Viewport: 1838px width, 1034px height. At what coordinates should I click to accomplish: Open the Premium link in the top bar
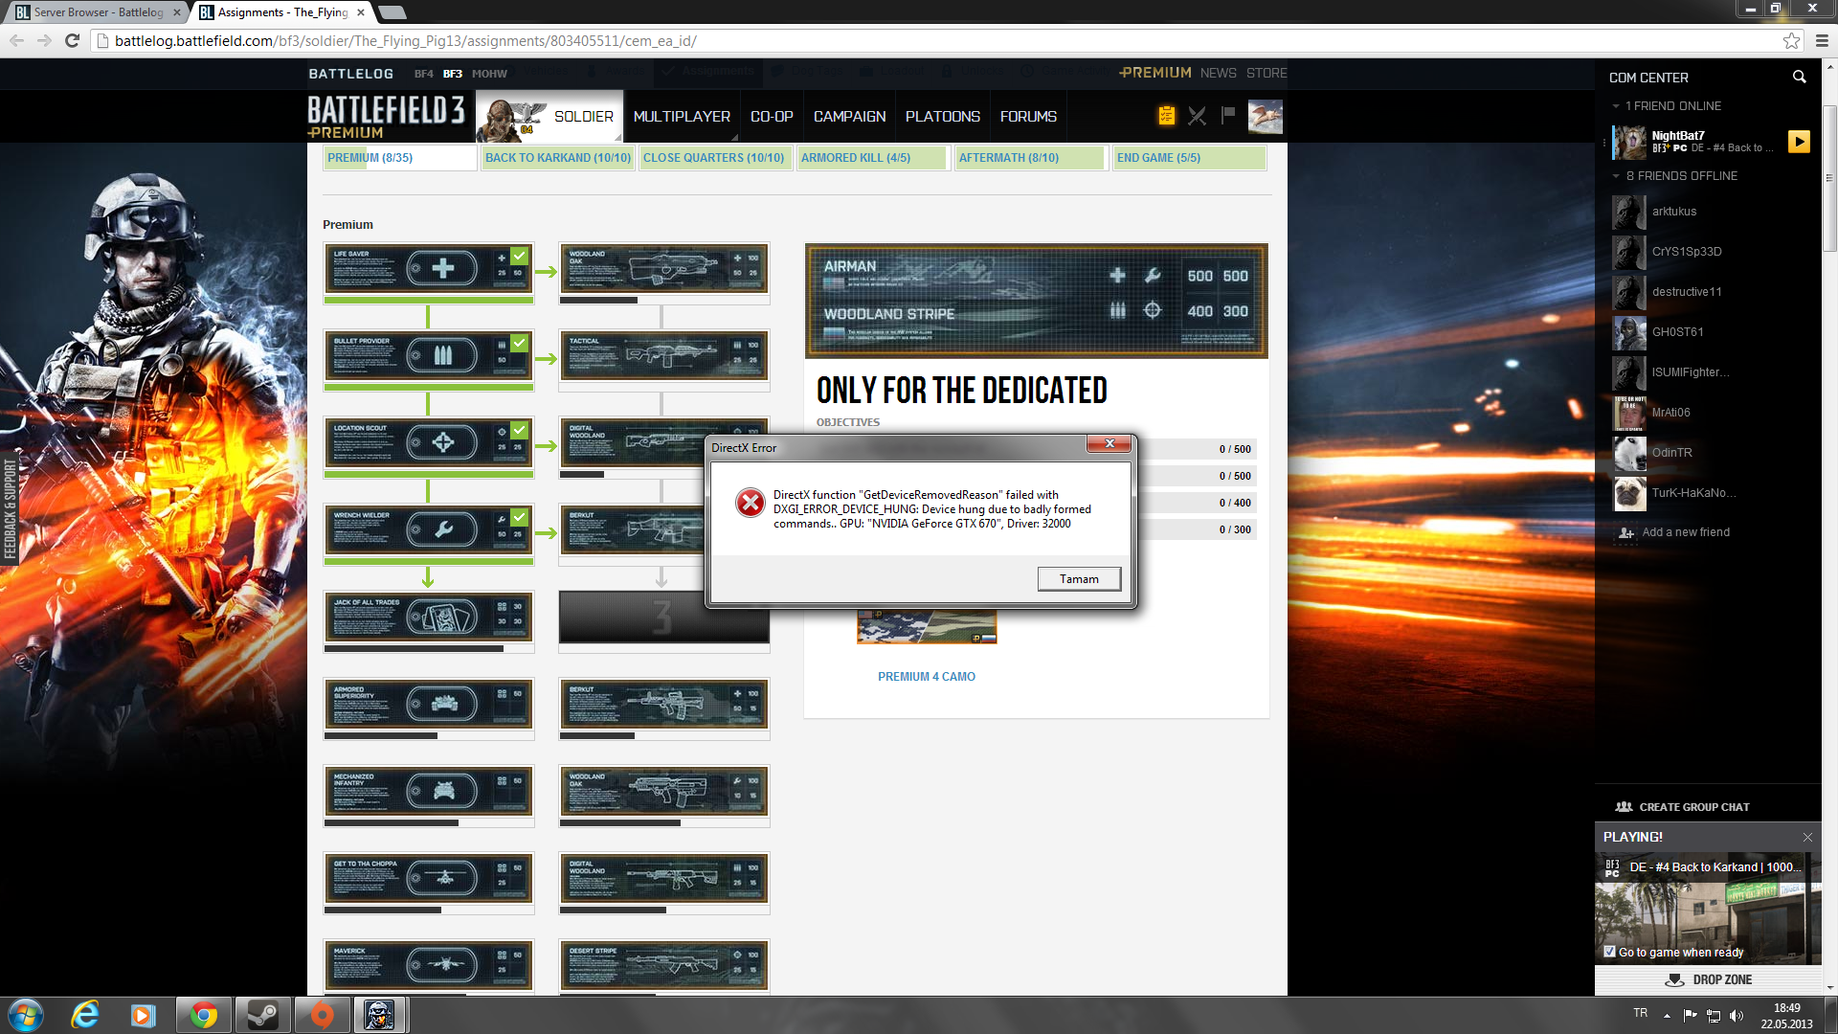point(1155,73)
